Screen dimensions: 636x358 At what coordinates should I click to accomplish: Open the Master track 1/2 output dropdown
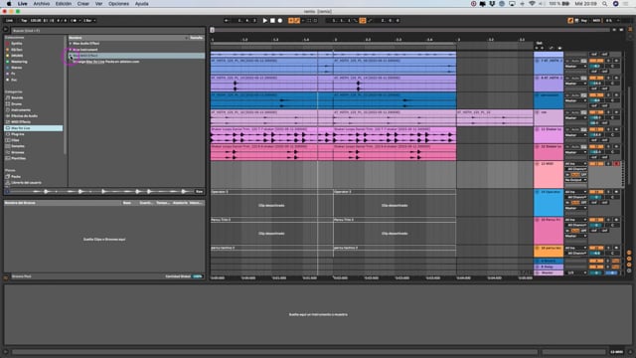(x=576, y=272)
